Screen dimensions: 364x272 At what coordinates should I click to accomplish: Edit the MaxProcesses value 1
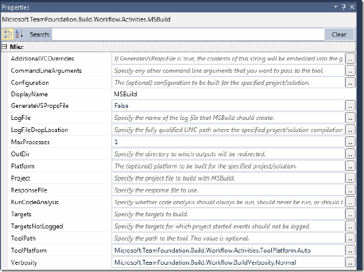click(228, 142)
